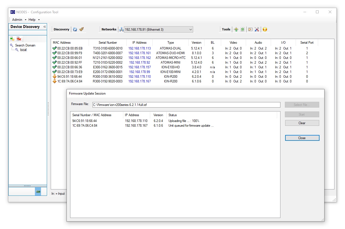Viewport: 345px width, 229px height.
Task: Click the Close button in Firmware Update Session
Action: click(x=302, y=138)
